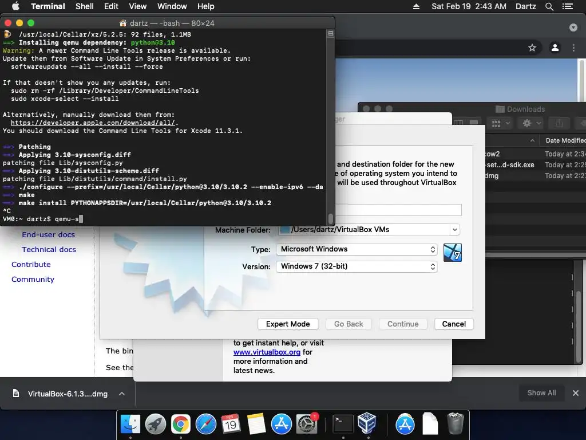
Task: Open the Terminal application menu
Action: pos(48,6)
